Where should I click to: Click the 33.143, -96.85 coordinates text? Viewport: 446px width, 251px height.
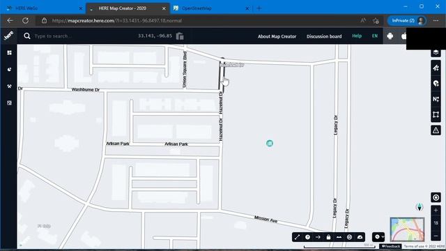pyautogui.click(x=155, y=36)
